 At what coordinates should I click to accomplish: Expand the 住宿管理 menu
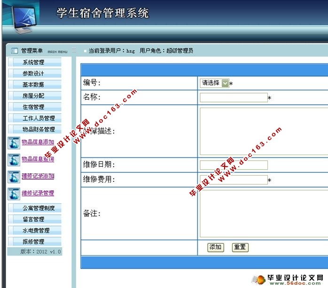point(35,107)
